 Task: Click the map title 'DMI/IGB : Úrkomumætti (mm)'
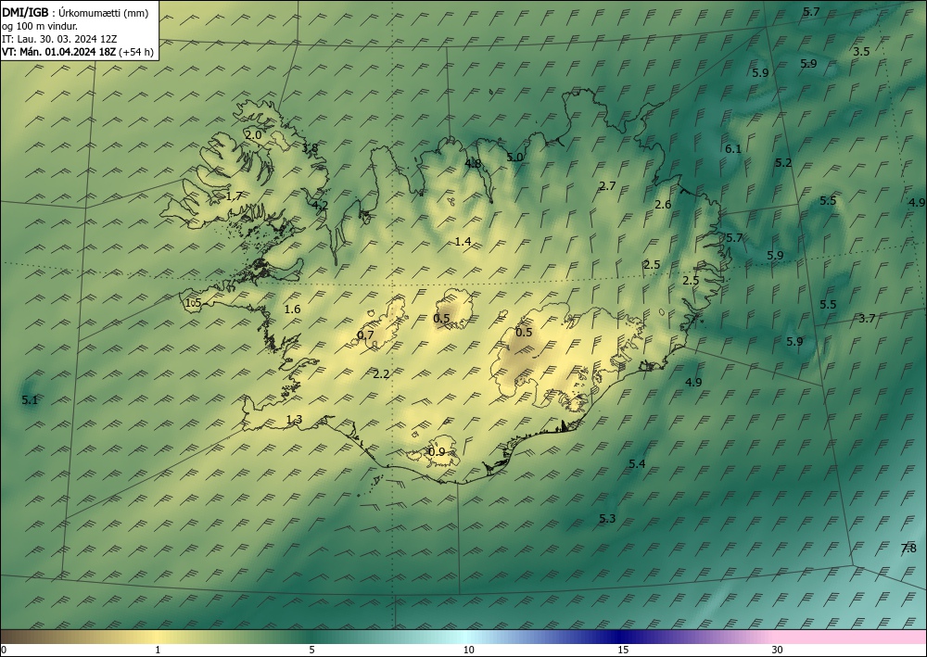[x=75, y=13]
